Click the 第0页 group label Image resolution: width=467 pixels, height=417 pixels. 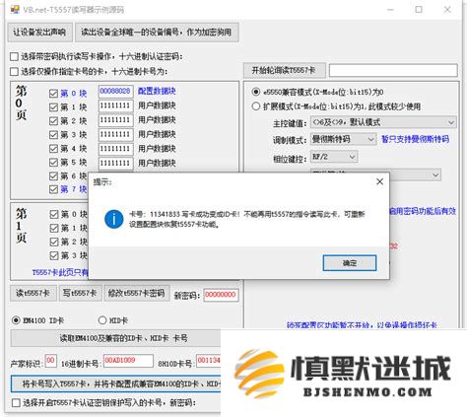(x=22, y=103)
